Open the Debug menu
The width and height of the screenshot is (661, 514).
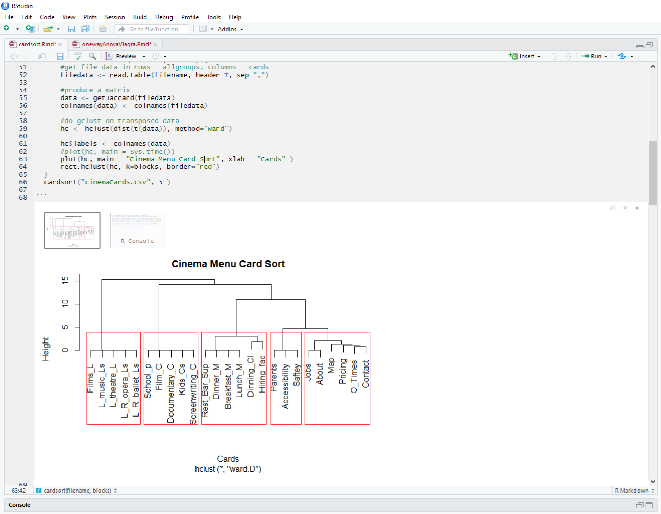[164, 17]
